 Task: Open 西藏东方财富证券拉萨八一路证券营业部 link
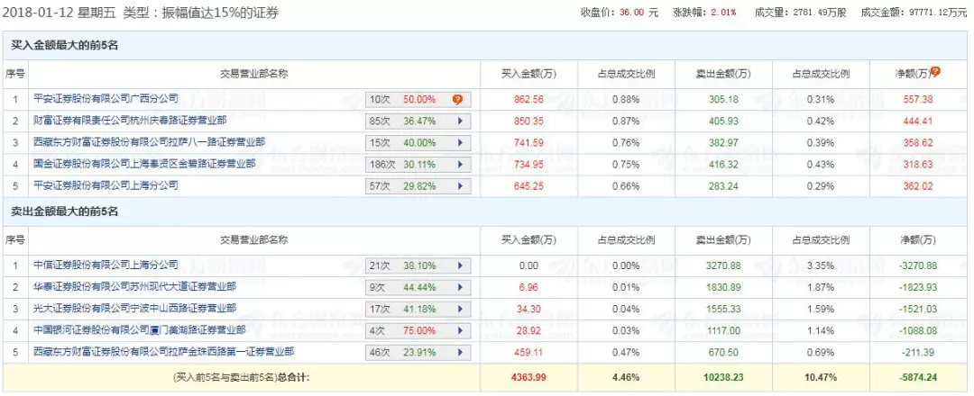click(149, 142)
